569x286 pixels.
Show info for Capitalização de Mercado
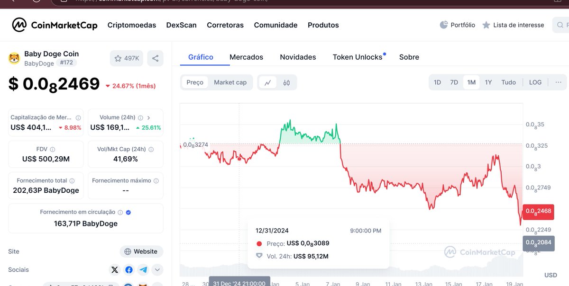(78, 118)
